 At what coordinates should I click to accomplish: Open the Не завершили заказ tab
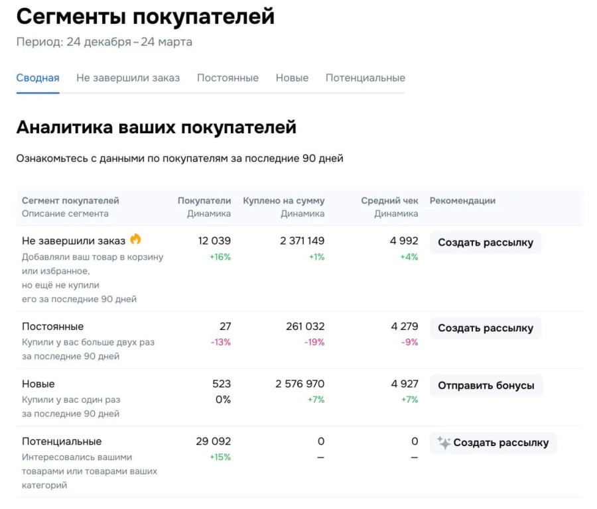(x=128, y=78)
